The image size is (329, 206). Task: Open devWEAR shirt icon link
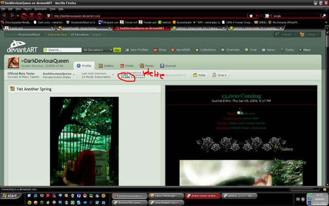pos(180,50)
